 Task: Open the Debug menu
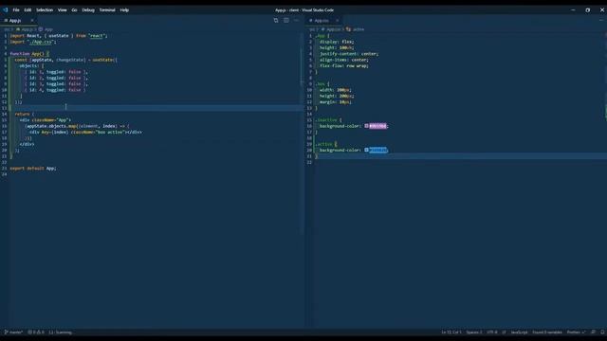pos(88,10)
